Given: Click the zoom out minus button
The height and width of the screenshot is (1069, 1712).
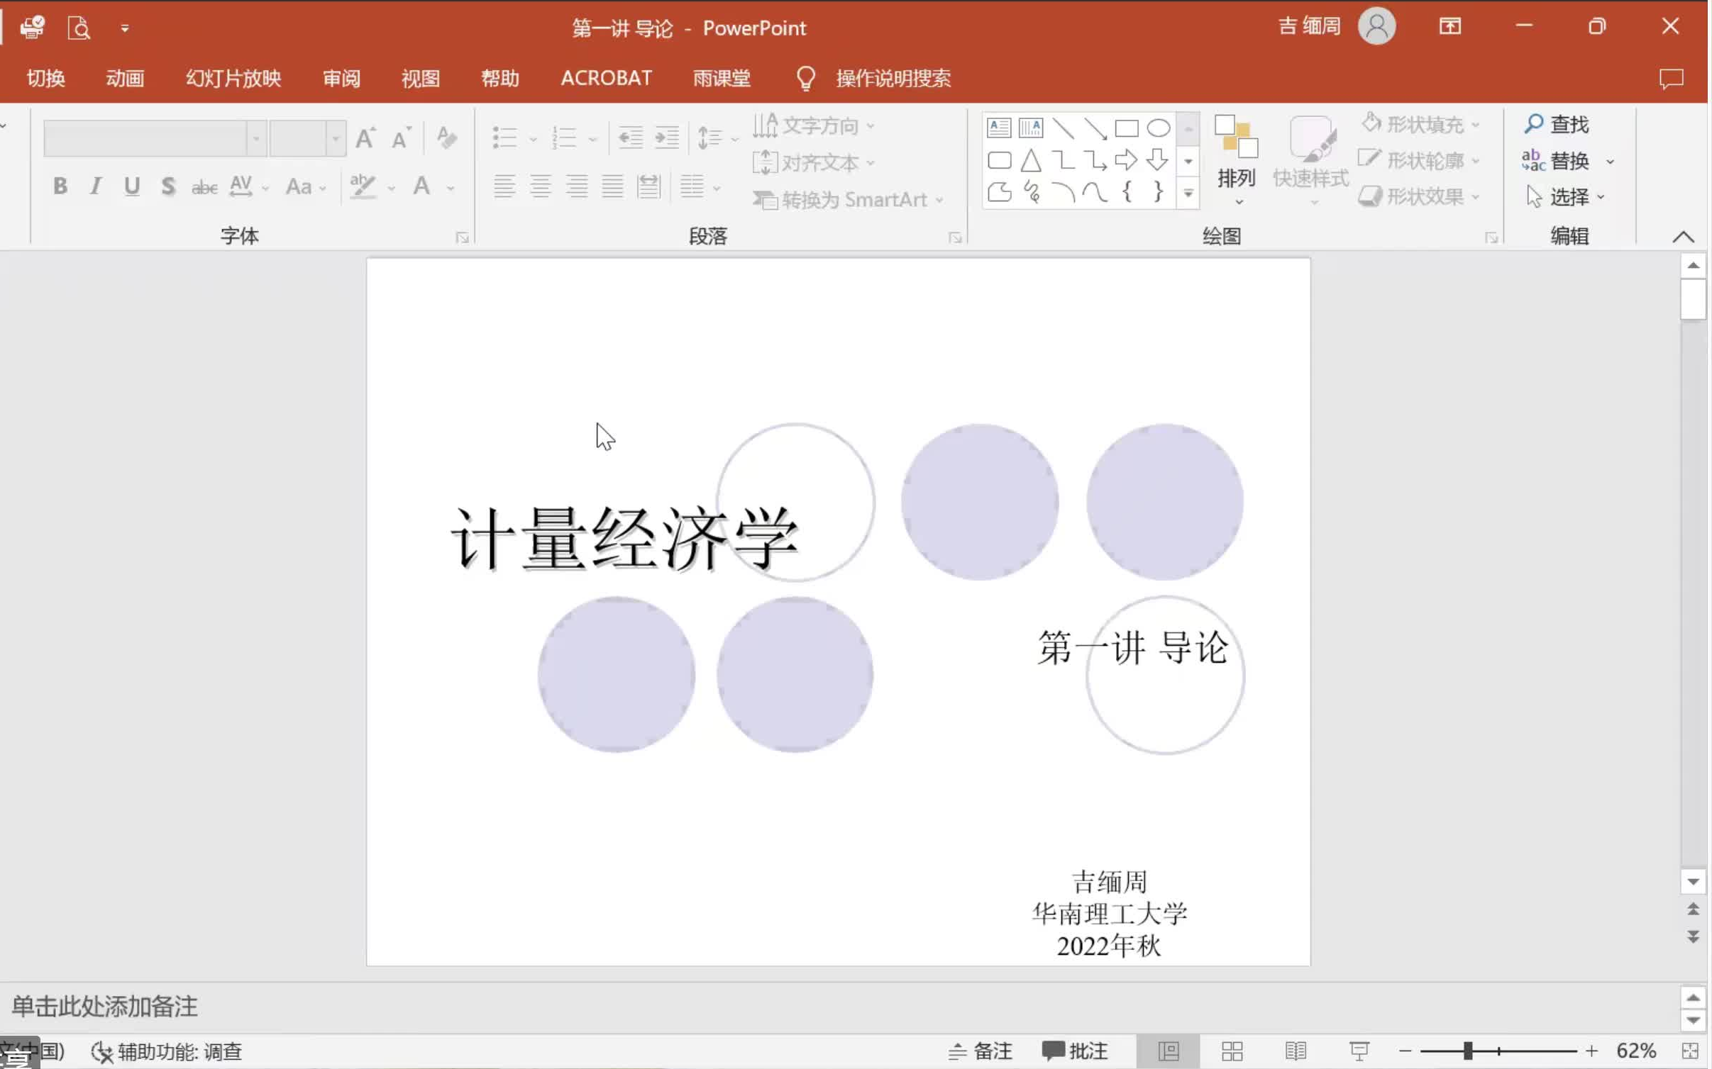Looking at the screenshot, I should click(1405, 1051).
